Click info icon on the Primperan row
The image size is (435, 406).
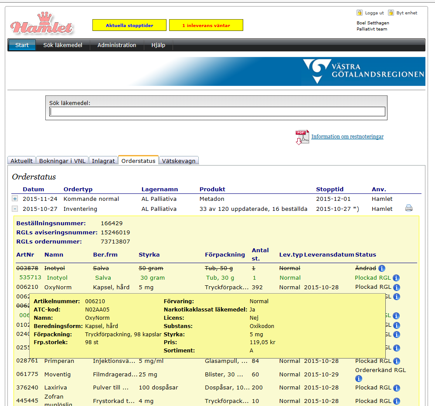(397, 361)
